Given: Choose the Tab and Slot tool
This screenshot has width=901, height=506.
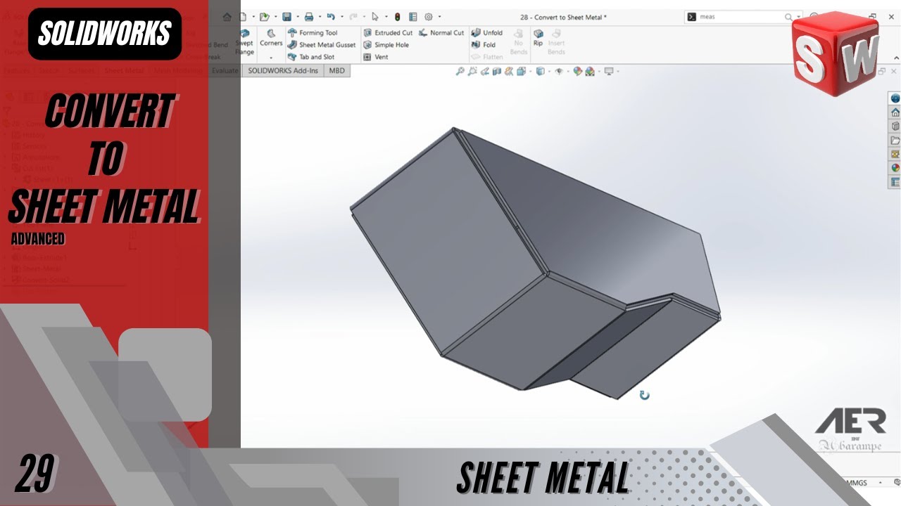Looking at the screenshot, I should (x=311, y=57).
